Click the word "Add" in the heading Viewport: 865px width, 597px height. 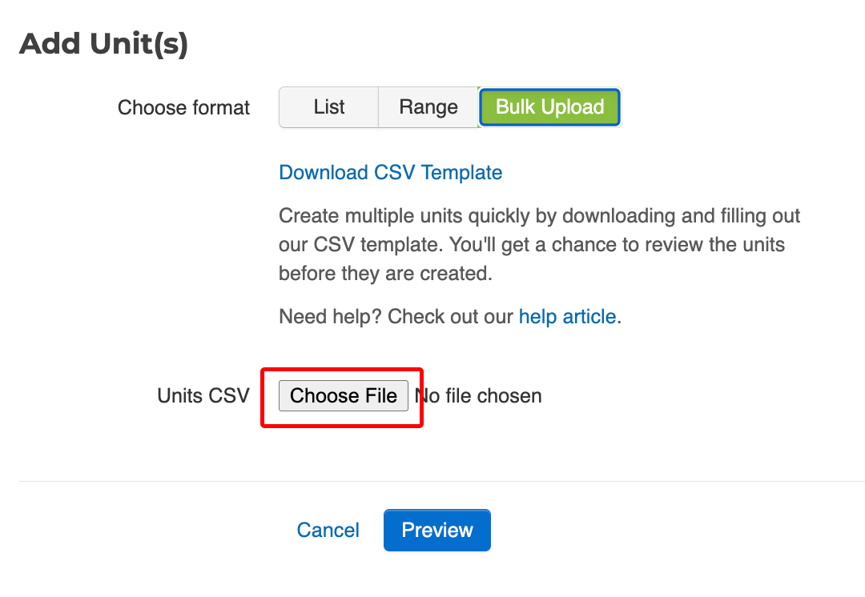[50, 43]
